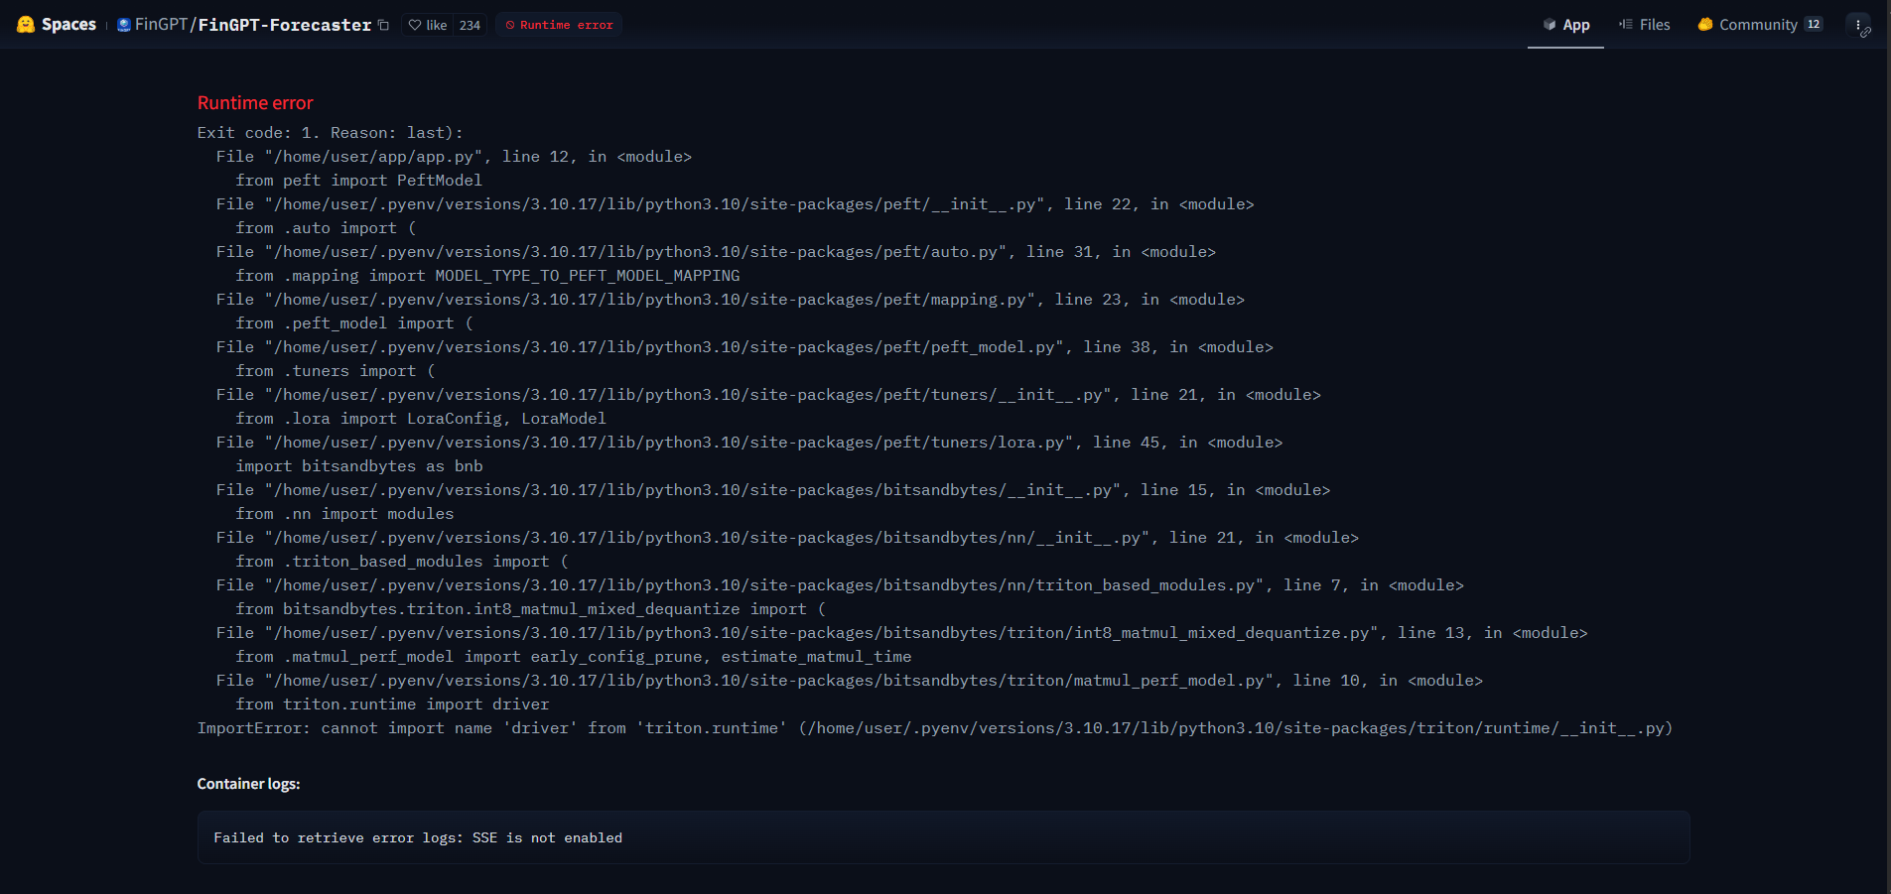Open the three-dot more options menu
The width and height of the screenshot is (1891, 894).
click(x=1858, y=25)
